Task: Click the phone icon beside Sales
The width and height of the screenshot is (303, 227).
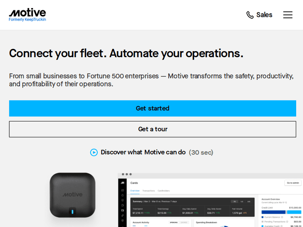Action: click(x=250, y=15)
